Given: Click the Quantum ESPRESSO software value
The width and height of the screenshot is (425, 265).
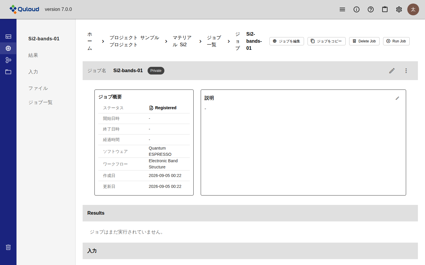Looking at the screenshot, I should tap(160, 151).
